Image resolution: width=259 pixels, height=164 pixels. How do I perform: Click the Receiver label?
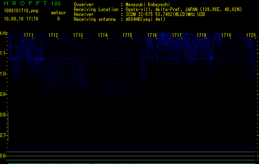[x=84, y=14]
